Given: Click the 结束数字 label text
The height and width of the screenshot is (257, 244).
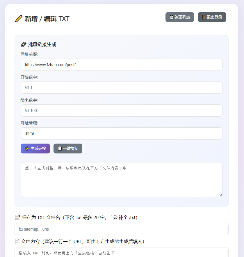Looking at the screenshot, I should (x=29, y=100).
